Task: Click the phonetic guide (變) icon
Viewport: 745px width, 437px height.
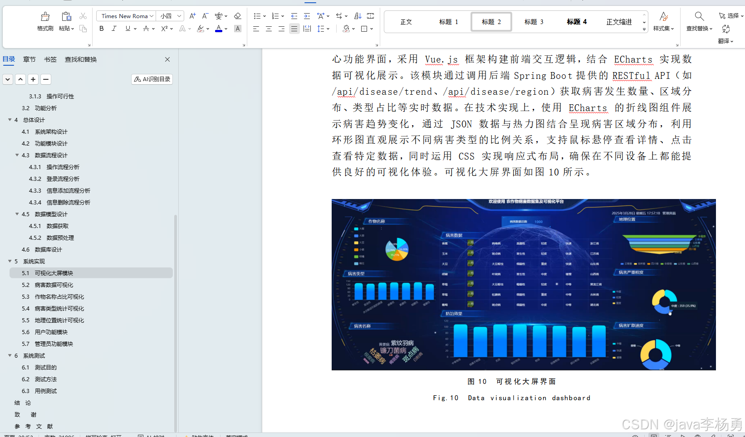Action: tap(219, 16)
